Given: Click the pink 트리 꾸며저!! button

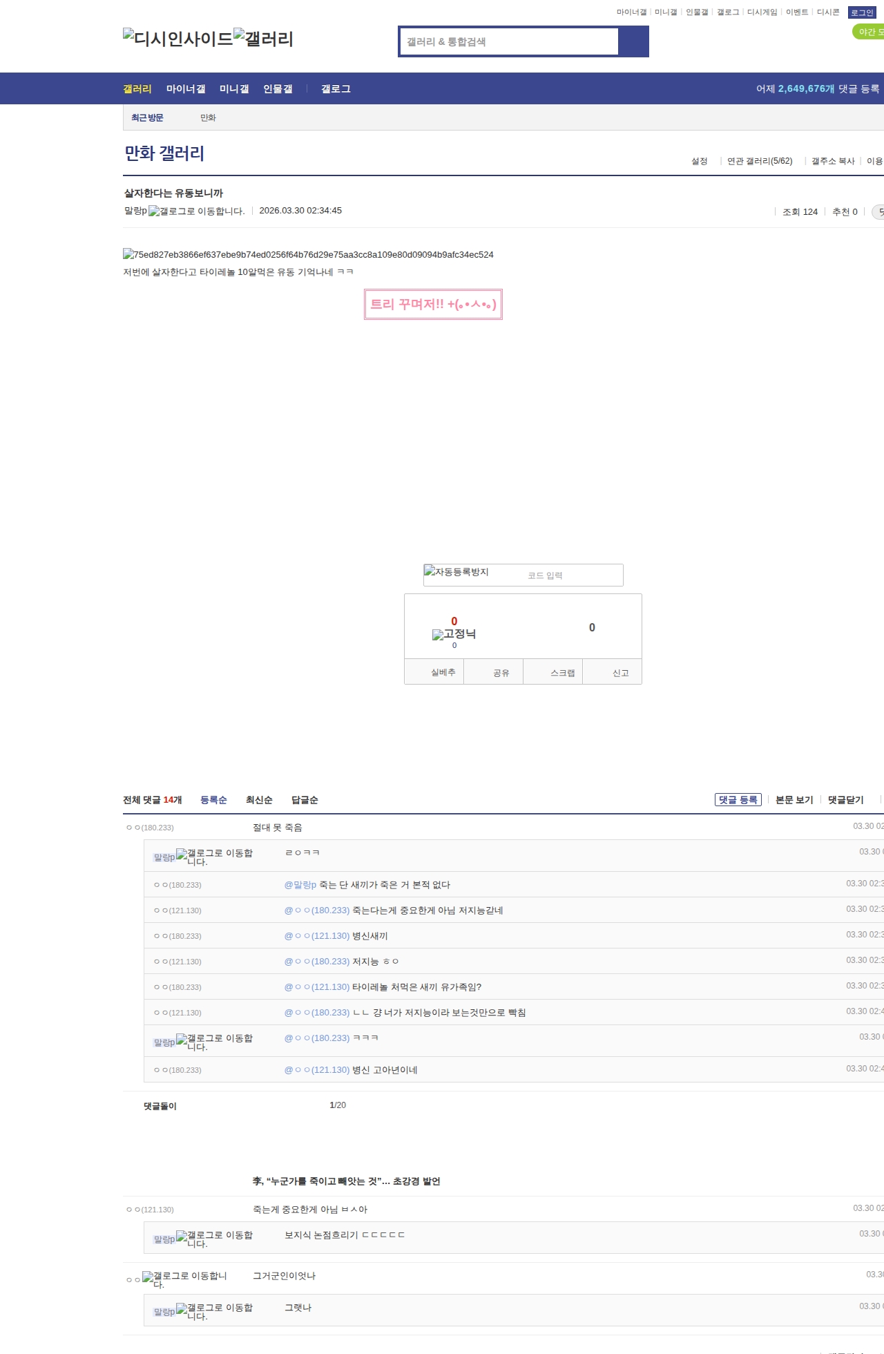Looking at the screenshot, I should [x=433, y=304].
